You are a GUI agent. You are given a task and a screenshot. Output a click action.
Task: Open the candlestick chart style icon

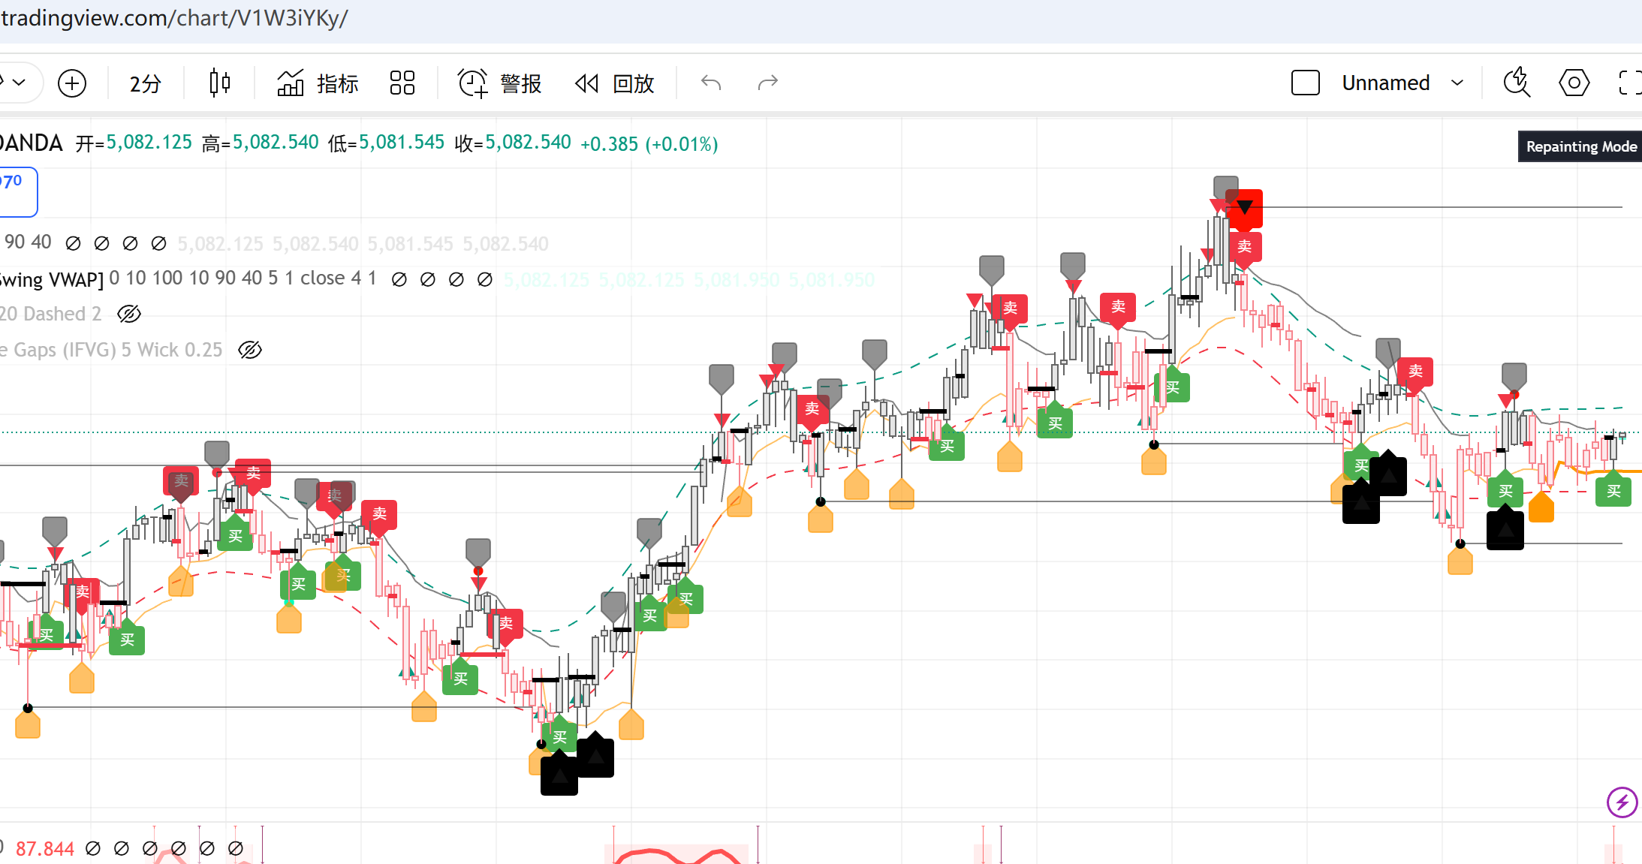point(219,83)
